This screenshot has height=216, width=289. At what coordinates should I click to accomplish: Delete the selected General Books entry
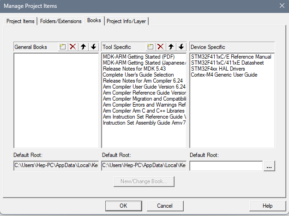click(x=73, y=47)
